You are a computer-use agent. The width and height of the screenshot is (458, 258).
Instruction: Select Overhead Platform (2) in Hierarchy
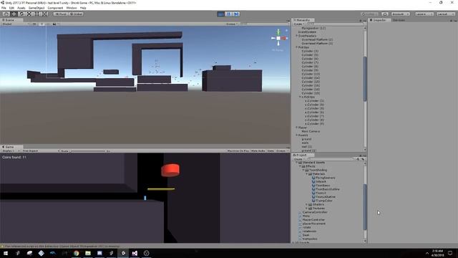point(317,39)
